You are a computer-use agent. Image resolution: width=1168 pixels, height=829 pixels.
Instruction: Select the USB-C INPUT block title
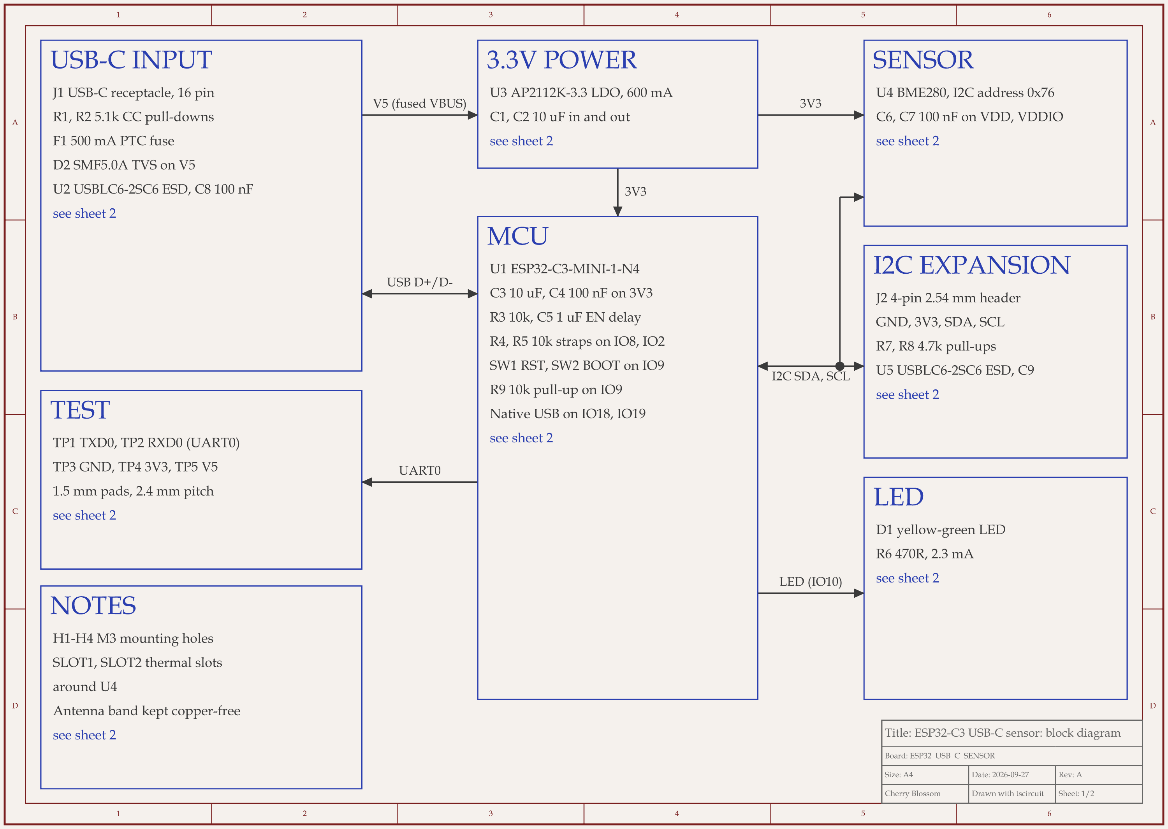pyautogui.click(x=131, y=60)
